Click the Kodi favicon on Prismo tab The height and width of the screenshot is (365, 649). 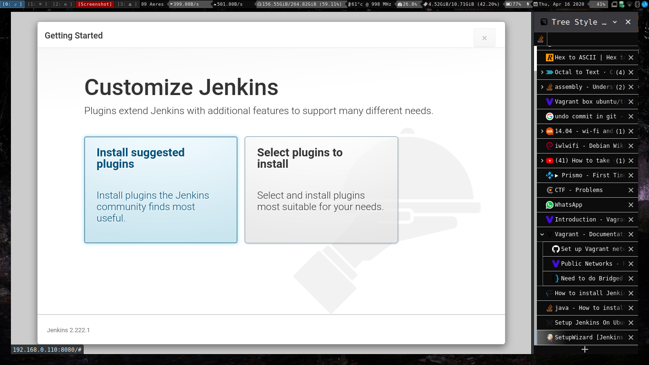pyautogui.click(x=550, y=175)
